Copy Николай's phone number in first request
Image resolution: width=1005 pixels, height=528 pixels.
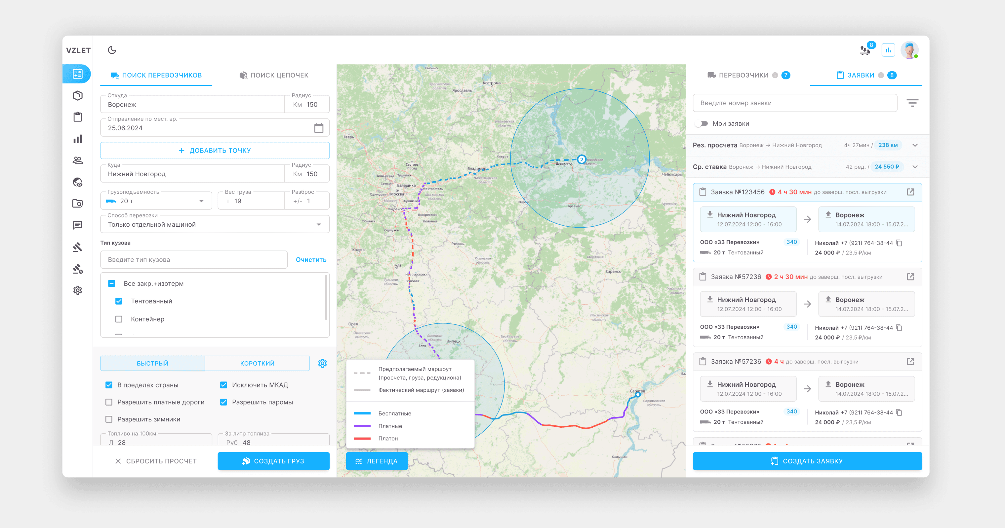pyautogui.click(x=899, y=243)
